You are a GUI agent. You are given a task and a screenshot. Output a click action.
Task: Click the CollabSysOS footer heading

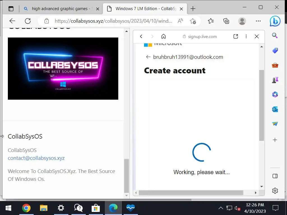coord(25,136)
